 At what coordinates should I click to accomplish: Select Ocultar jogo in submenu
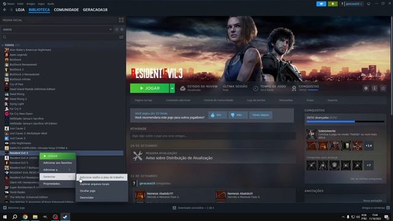coord(102,191)
